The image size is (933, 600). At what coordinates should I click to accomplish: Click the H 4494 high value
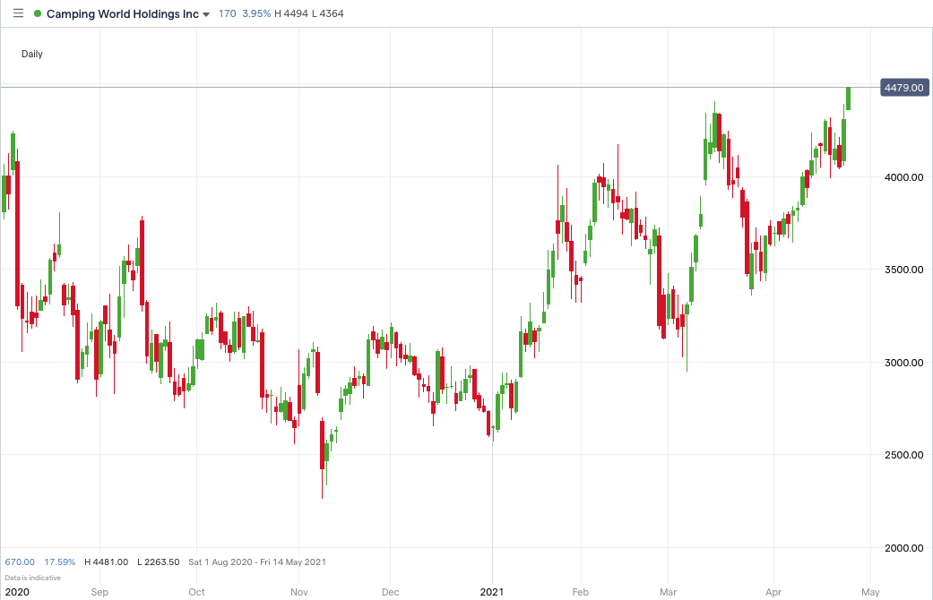coord(289,13)
